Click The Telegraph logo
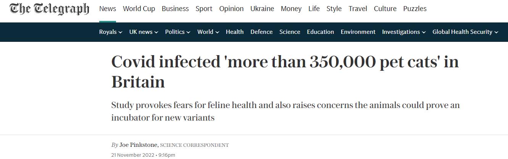Viewport: 508px width, 159px height. pyautogui.click(x=50, y=9)
